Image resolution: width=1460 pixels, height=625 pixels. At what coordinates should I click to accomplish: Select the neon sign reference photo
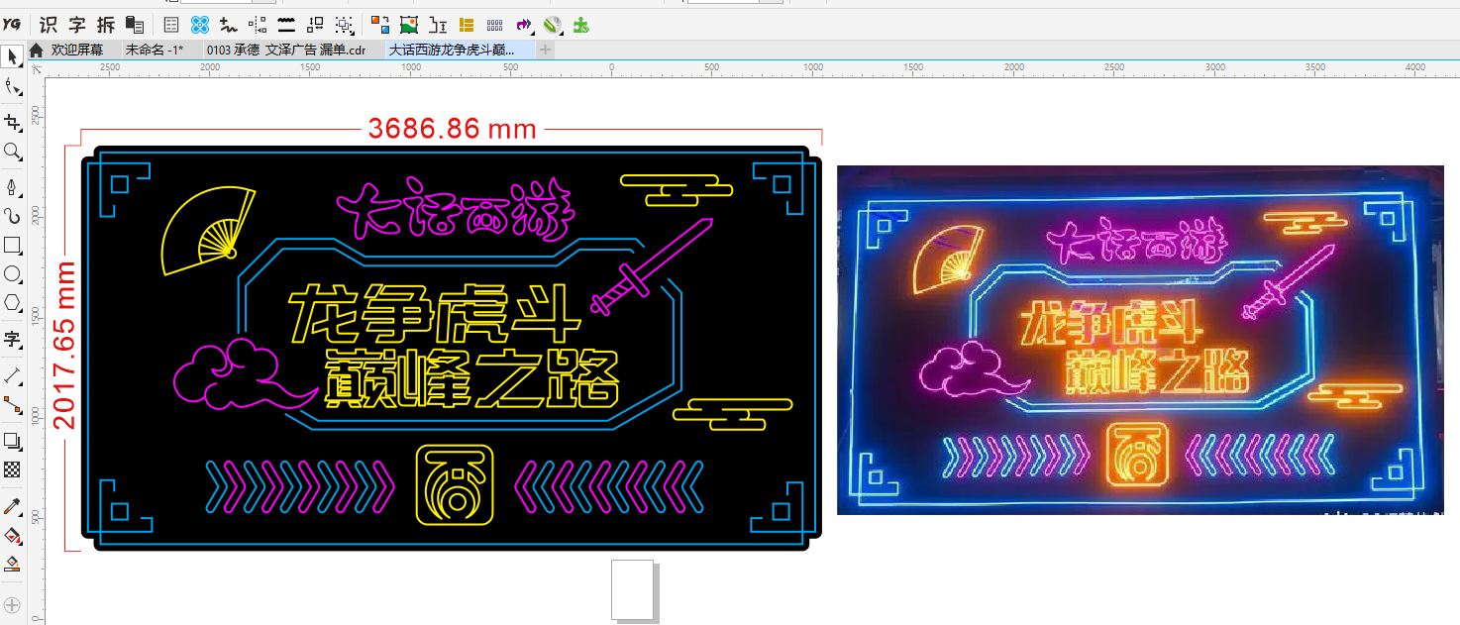click(1140, 340)
